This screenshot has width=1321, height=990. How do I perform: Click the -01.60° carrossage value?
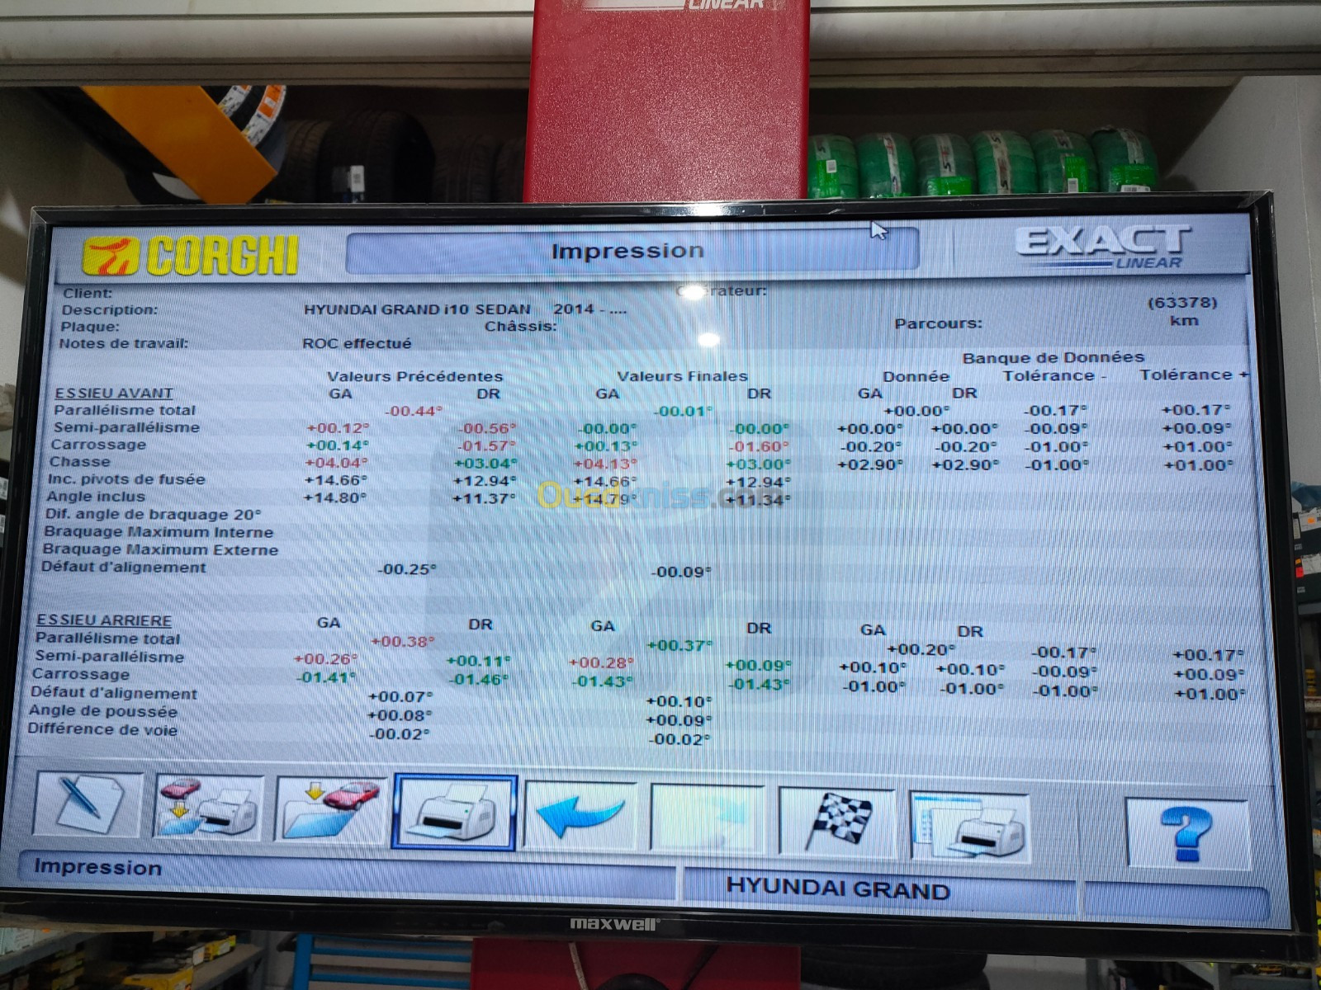[x=760, y=446]
